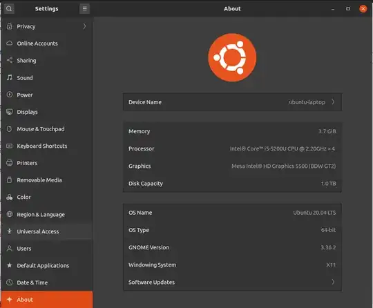Maximize the Settings window
The width and height of the screenshot is (373, 308).
(x=347, y=9)
